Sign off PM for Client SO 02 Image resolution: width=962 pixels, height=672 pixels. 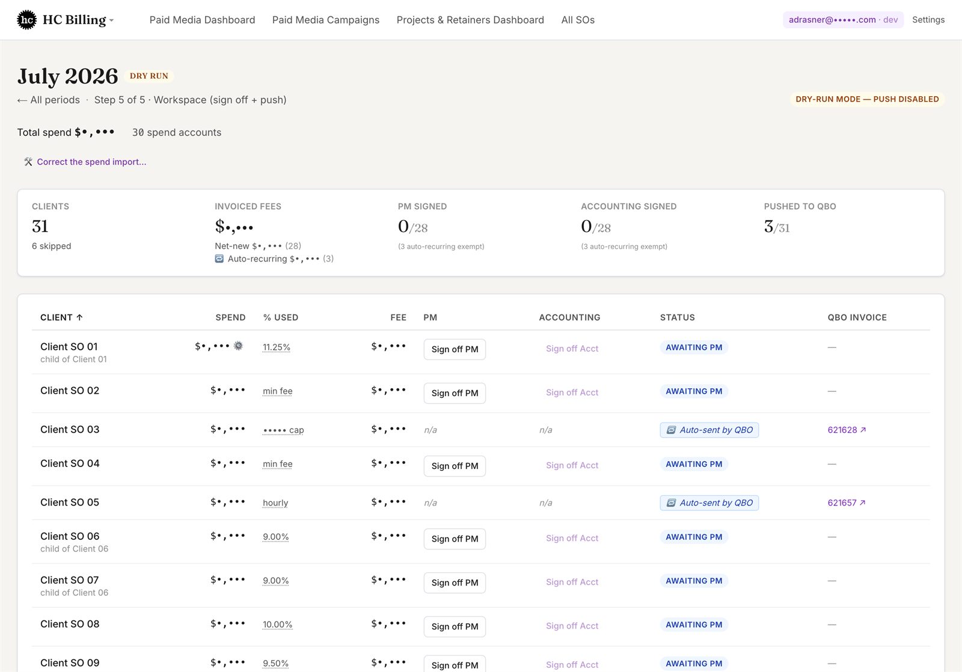click(455, 393)
